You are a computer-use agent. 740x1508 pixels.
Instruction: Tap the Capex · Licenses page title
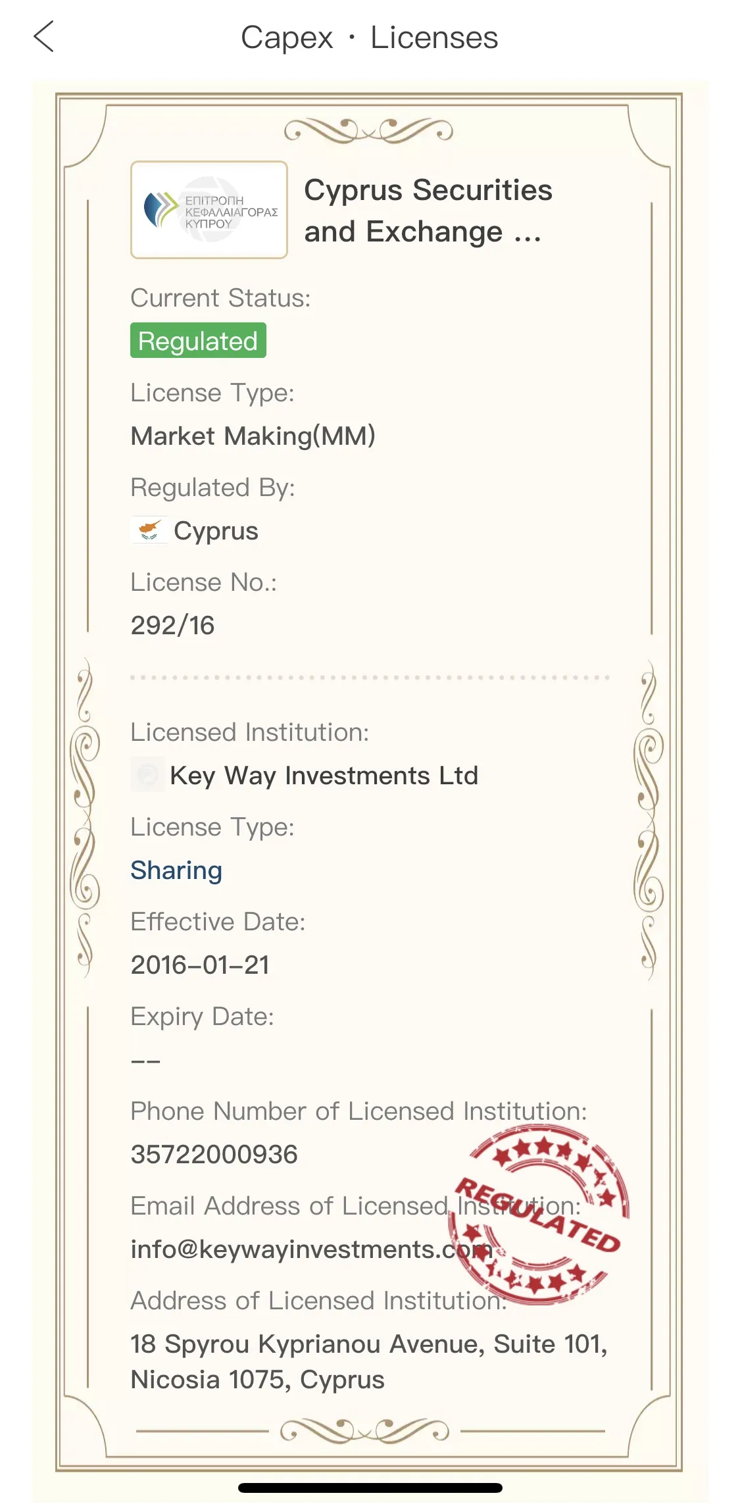369,38
